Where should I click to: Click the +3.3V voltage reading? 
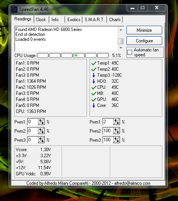pyautogui.click(x=33, y=156)
